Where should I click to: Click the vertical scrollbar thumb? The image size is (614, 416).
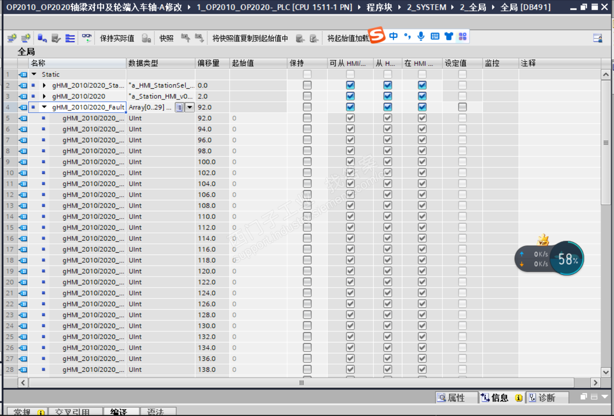(x=606, y=143)
